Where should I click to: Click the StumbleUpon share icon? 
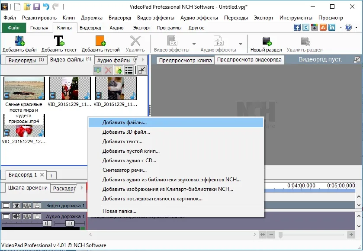point(323,27)
